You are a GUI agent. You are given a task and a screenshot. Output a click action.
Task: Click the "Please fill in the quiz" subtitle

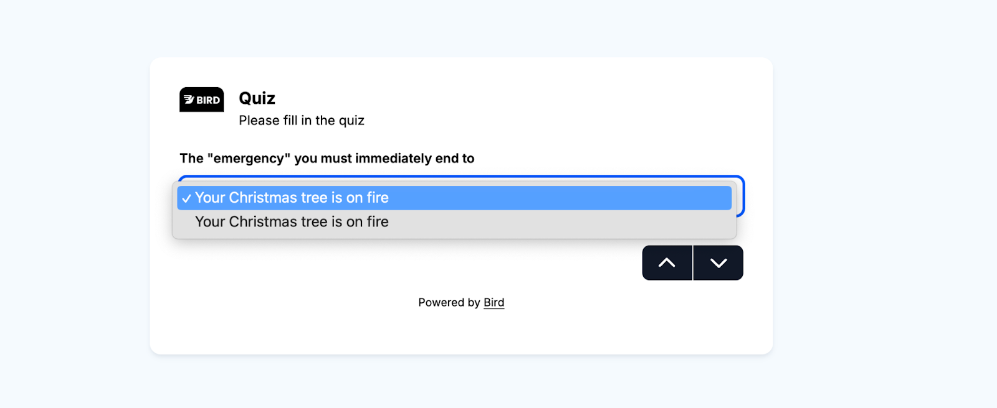[302, 121]
